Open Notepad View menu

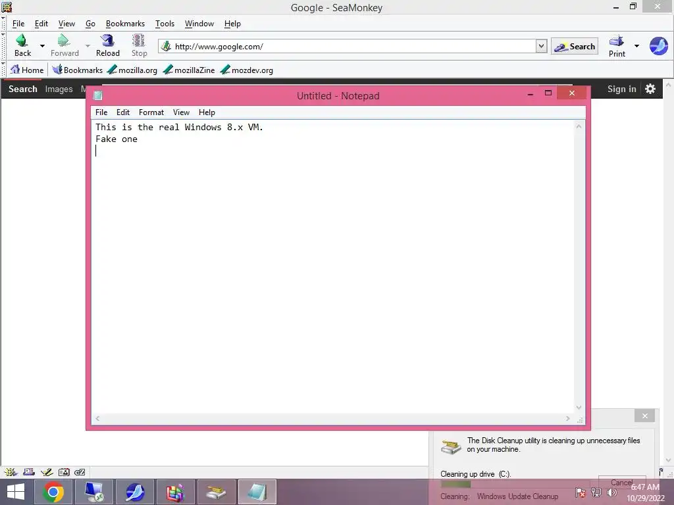coord(181,112)
